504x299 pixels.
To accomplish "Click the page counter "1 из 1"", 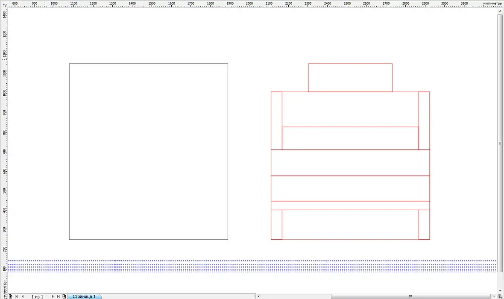I will pyautogui.click(x=37, y=297).
